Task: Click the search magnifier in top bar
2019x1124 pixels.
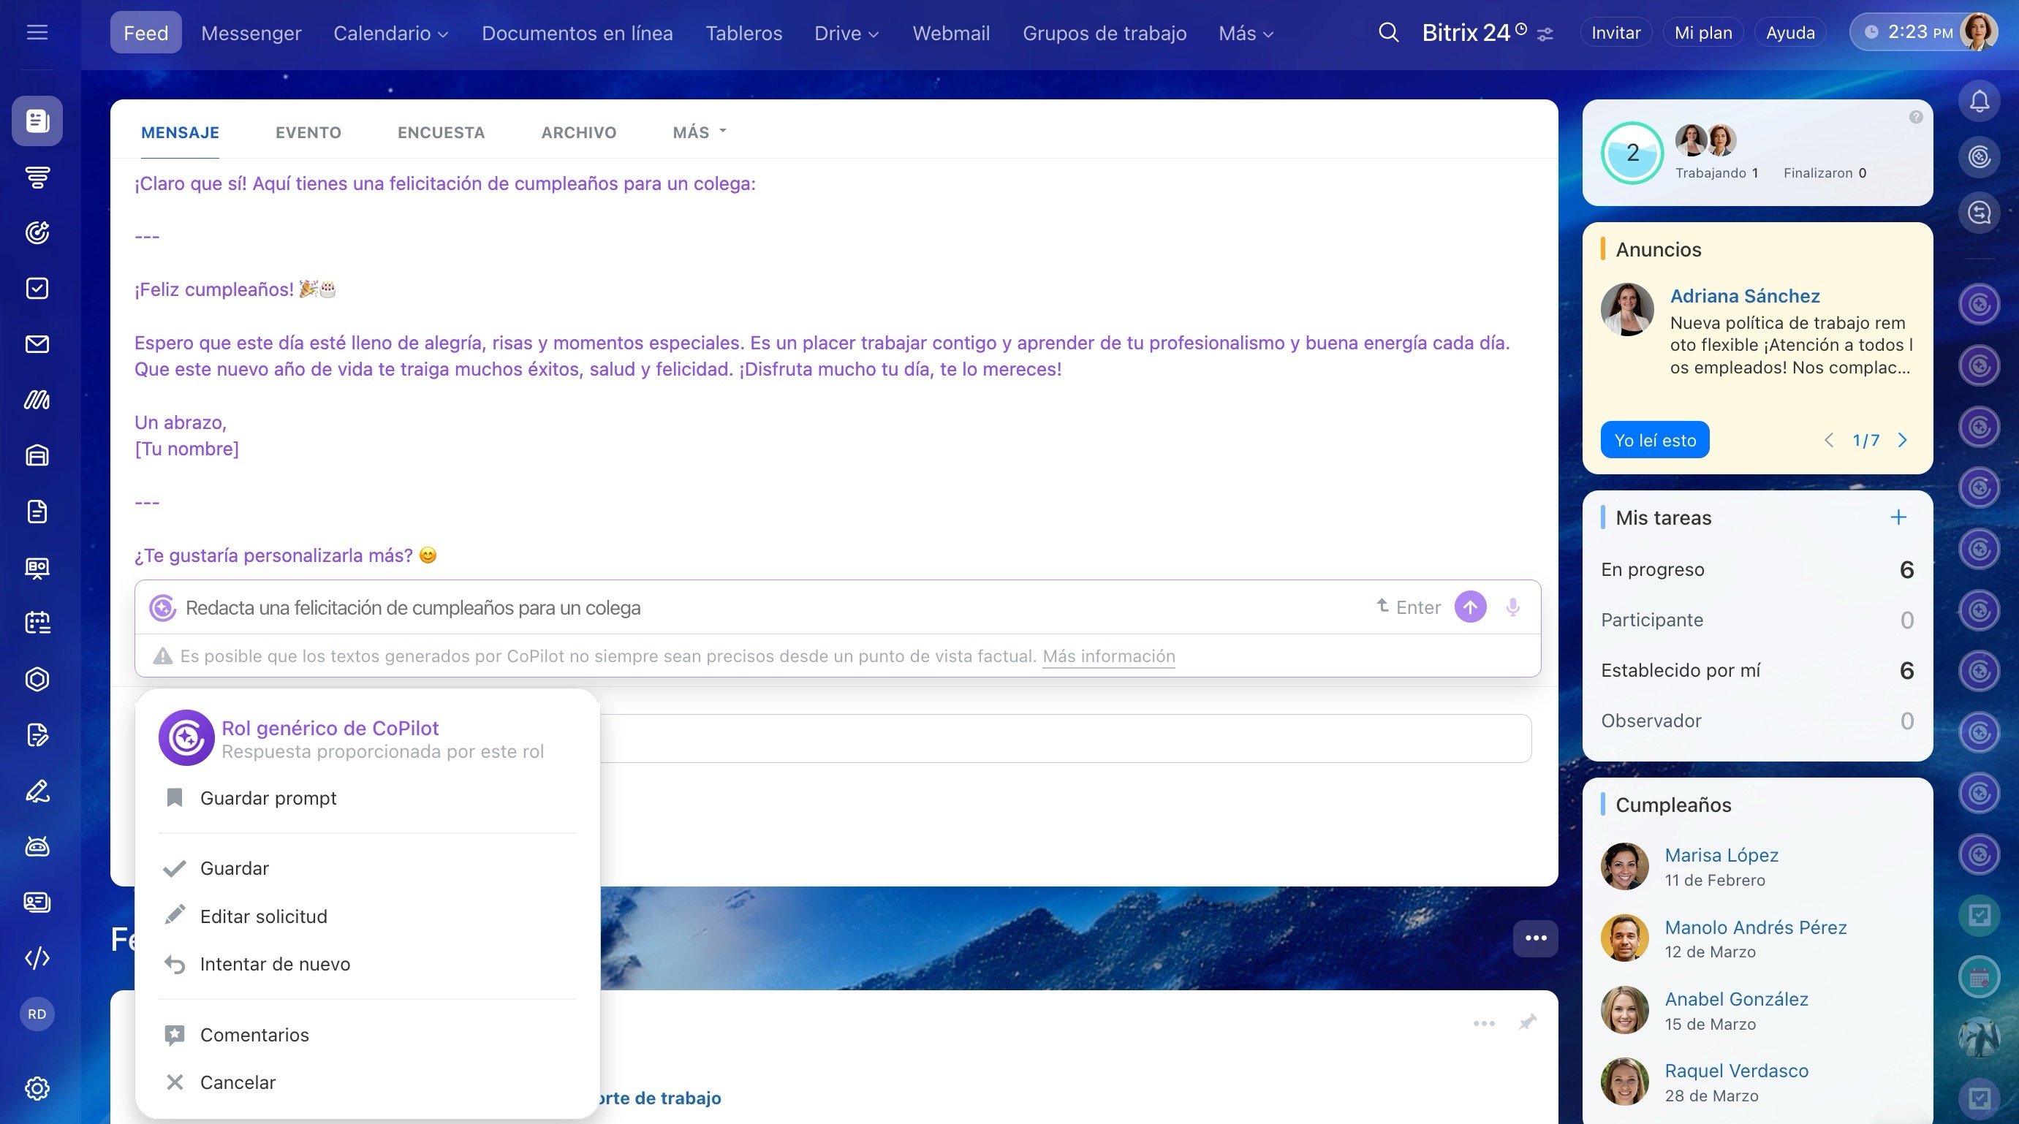Action: pyautogui.click(x=1388, y=33)
